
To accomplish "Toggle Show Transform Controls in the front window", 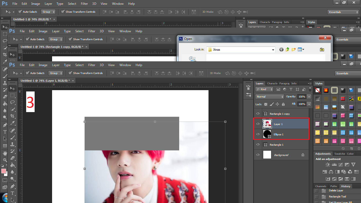I will coord(70,73).
